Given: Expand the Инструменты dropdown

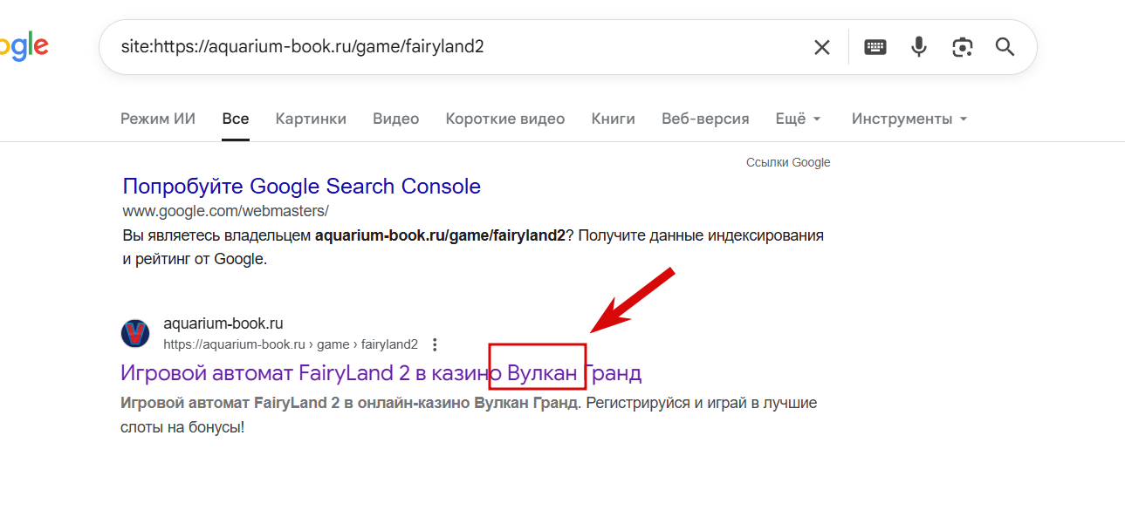Looking at the screenshot, I should click(909, 119).
